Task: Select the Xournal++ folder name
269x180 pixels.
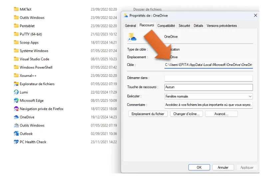Action: click(x=28, y=76)
